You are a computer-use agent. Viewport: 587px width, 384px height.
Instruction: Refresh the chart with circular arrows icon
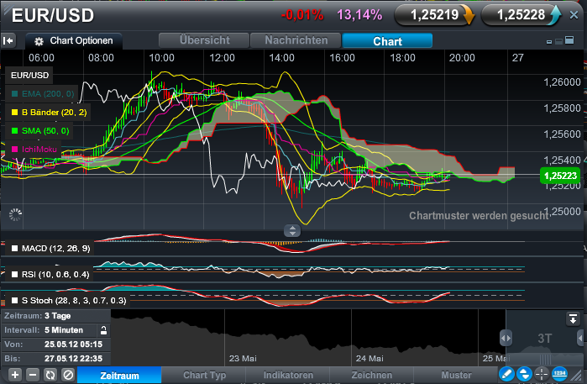pyautogui.click(x=50, y=375)
